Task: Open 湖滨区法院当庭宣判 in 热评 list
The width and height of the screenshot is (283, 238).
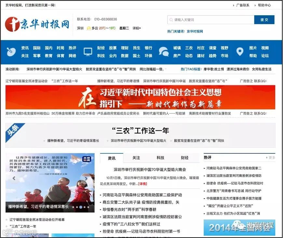Action: pyautogui.click(x=234, y=176)
